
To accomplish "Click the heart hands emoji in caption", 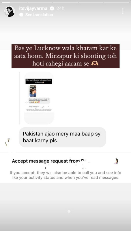I will (x=95, y=64).
